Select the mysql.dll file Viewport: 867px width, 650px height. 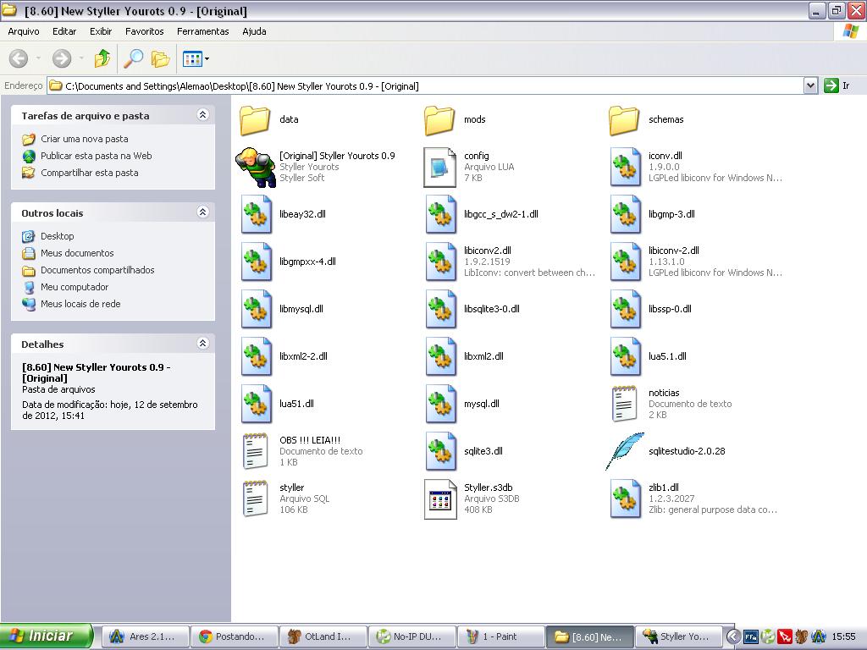(x=462, y=404)
